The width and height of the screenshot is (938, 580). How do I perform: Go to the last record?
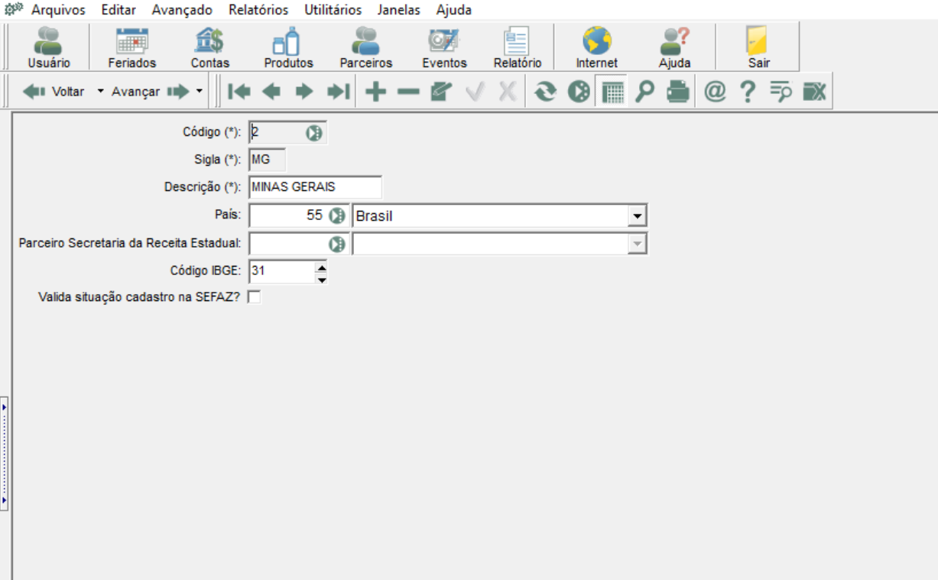tap(337, 92)
